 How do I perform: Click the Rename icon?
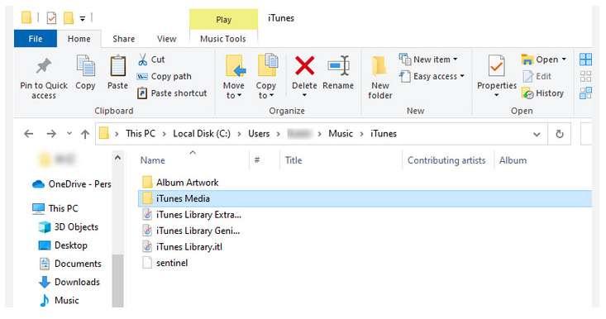(x=338, y=65)
